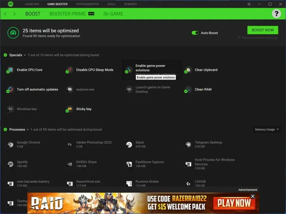Image resolution: width=286 pixels, height=214 pixels.
Task: Open the help question mark icon
Action: (276, 14)
